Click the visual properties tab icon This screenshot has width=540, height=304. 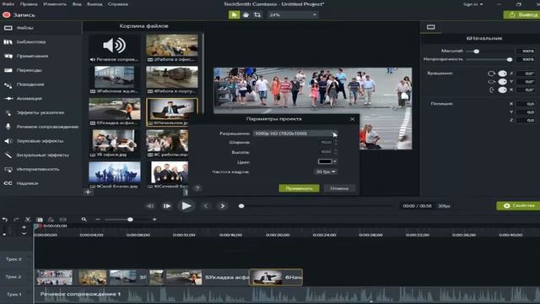tap(431, 27)
